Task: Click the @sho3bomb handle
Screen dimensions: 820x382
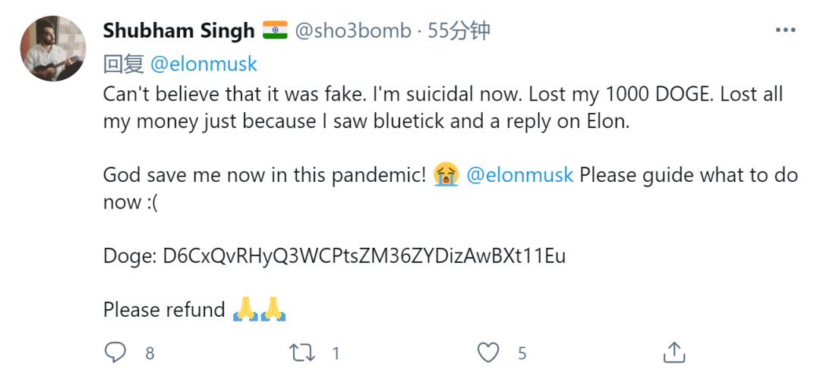Action: 351,31
